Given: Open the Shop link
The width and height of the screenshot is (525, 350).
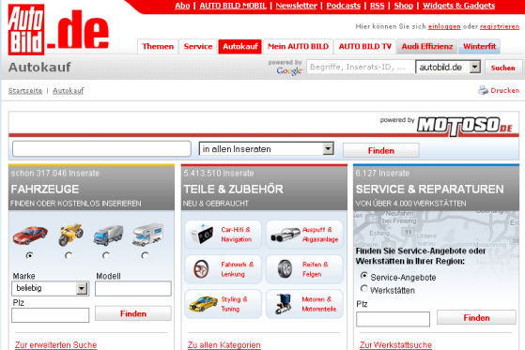Looking at the screenshot, I should 404,6.
